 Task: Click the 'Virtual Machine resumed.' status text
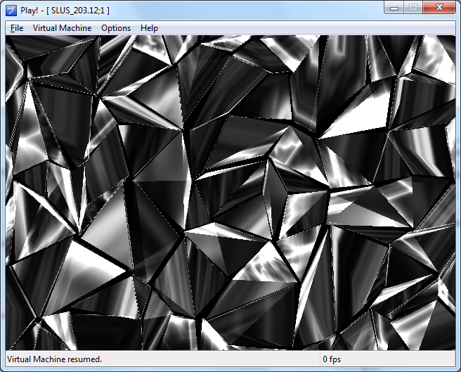(x=54, y=359)
